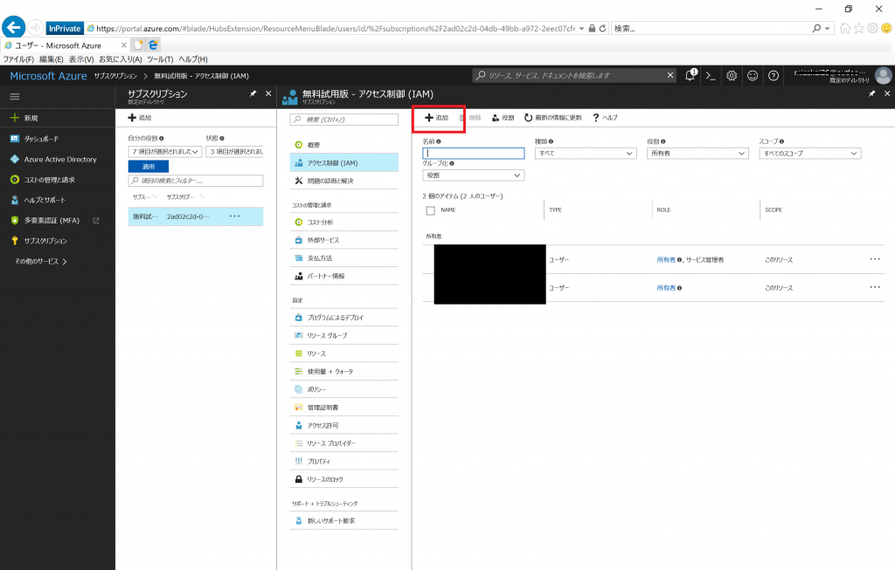Open the 役割 filter dropdown showing 所有者
The image size is (895, 570).
click(x=697, y=153)
